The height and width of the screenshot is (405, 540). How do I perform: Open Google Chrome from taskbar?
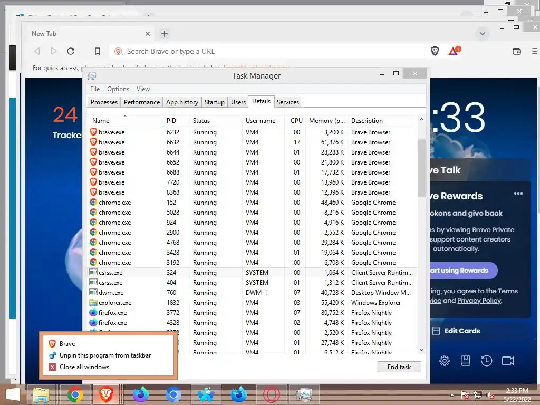coord(75,394)
